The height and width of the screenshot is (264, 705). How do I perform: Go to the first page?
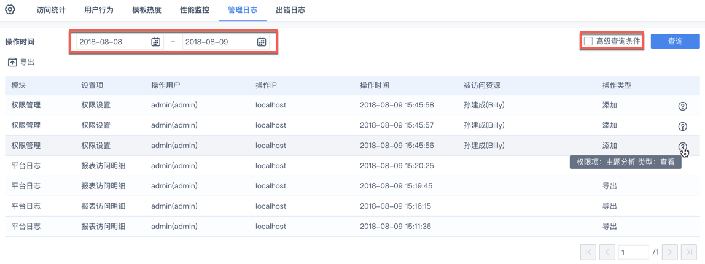pos(588,252)
